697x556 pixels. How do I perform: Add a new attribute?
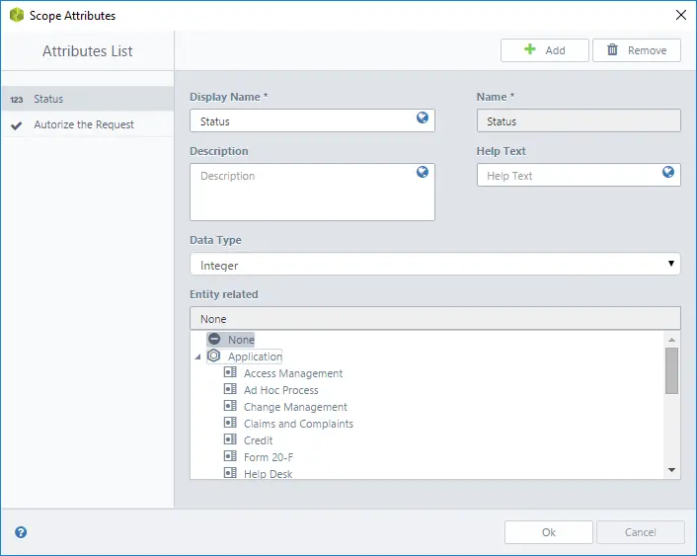pos(545,50)
